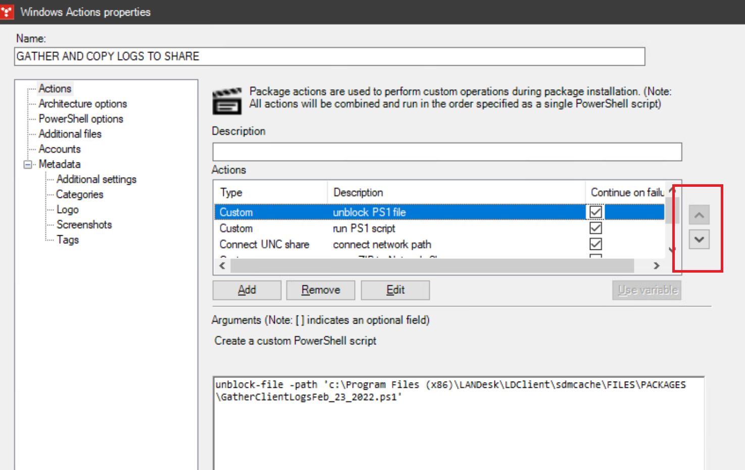Click the horizontal scrollbar of actions list
Screen dimensions: 745x470
(x=432, y=266)
